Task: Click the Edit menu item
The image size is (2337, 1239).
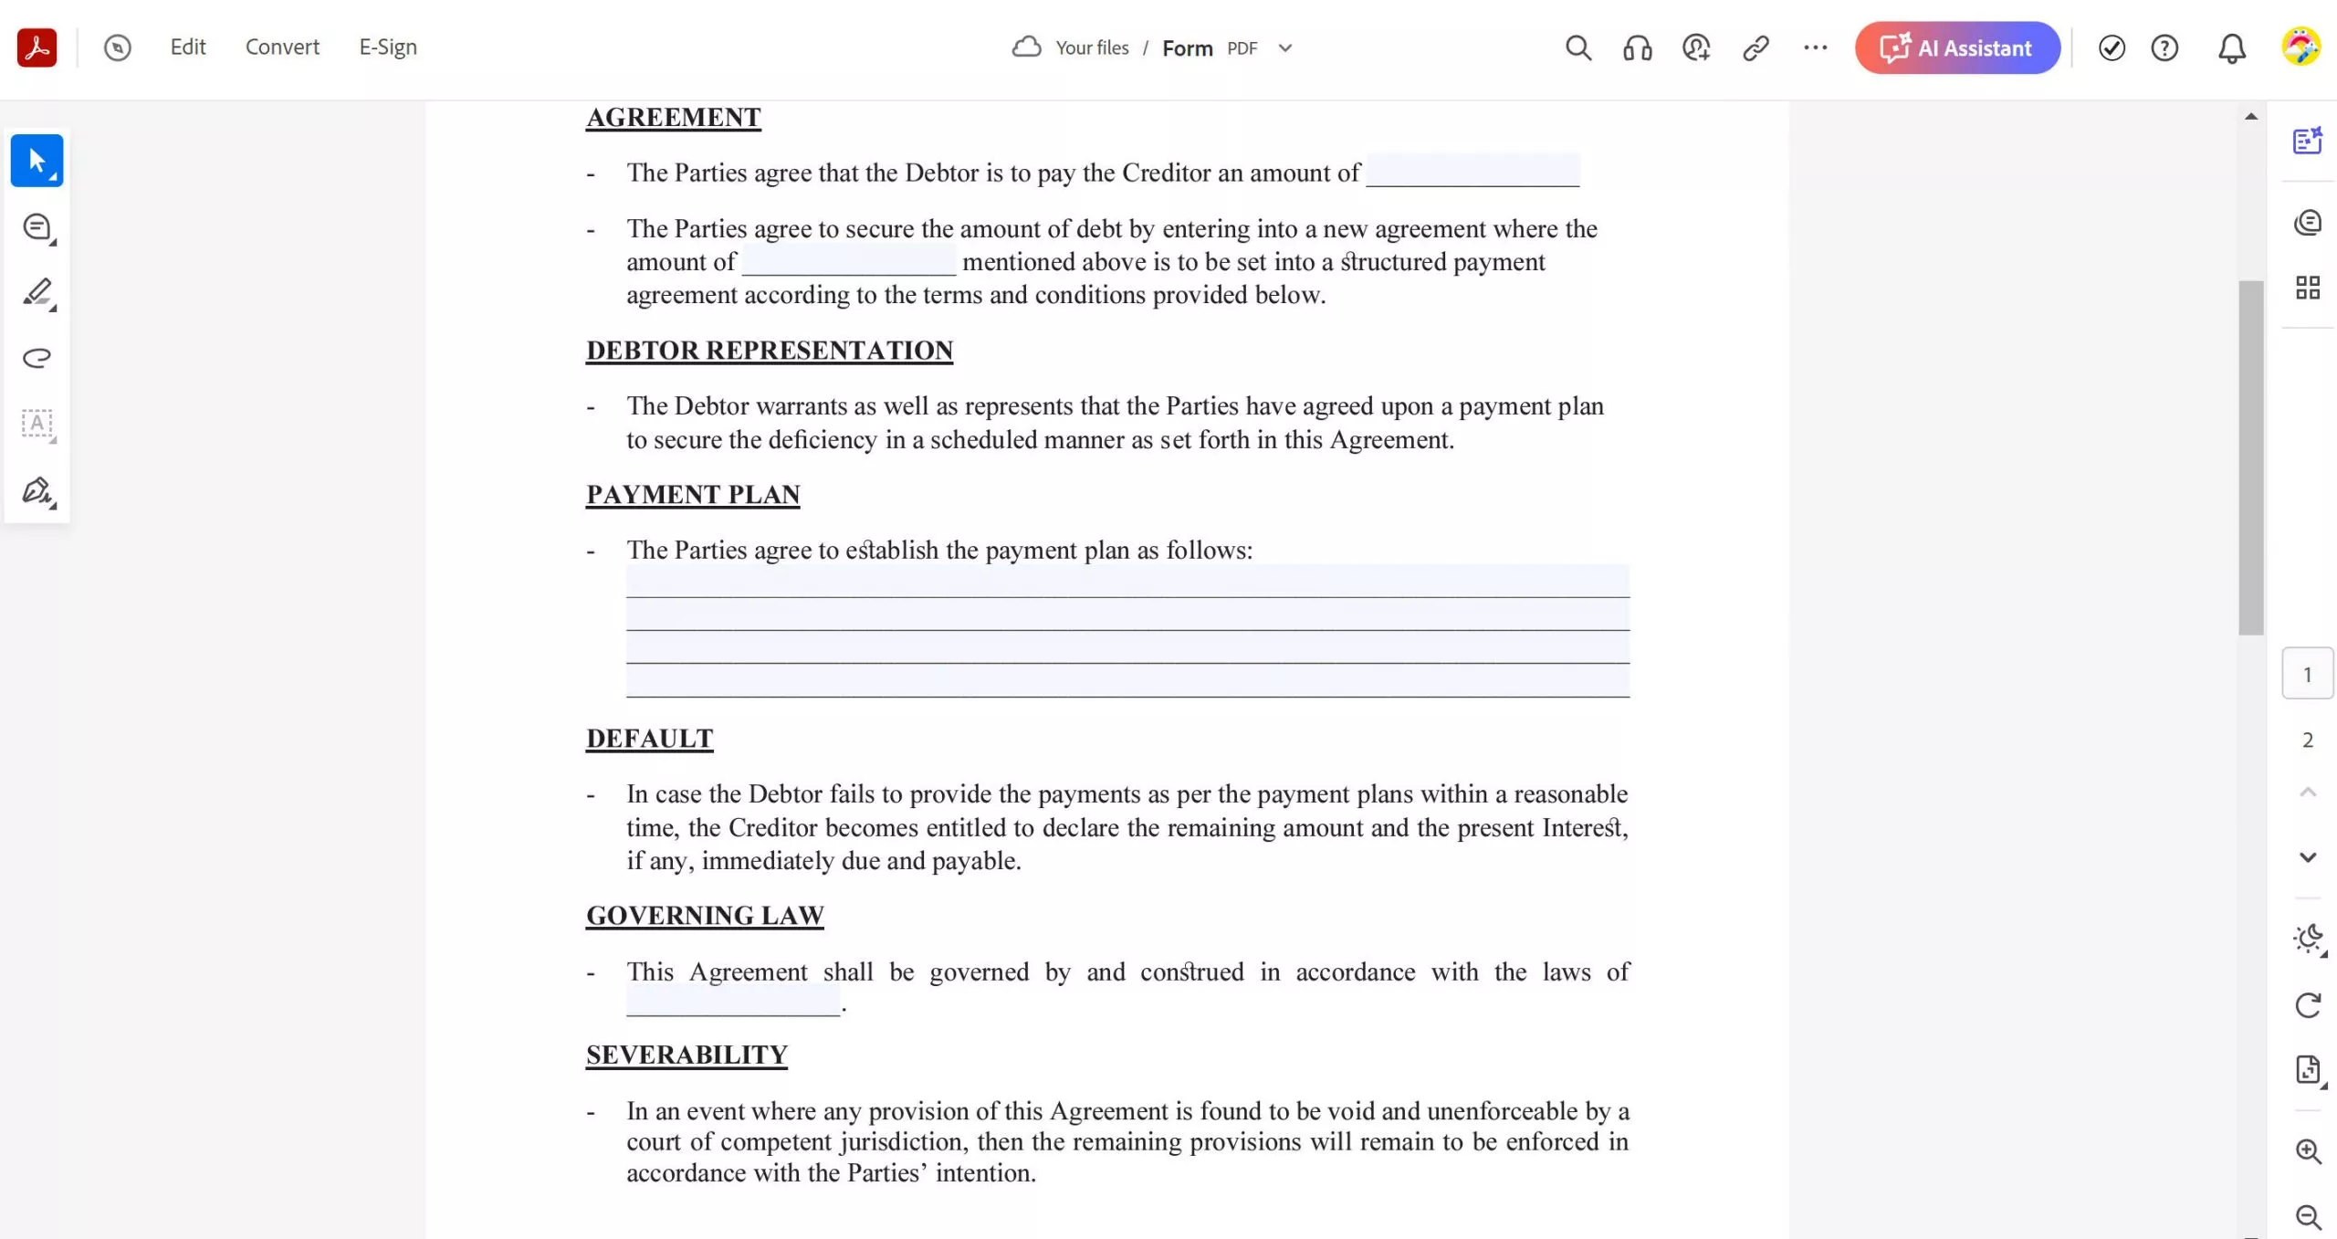Action: [187, 47]
